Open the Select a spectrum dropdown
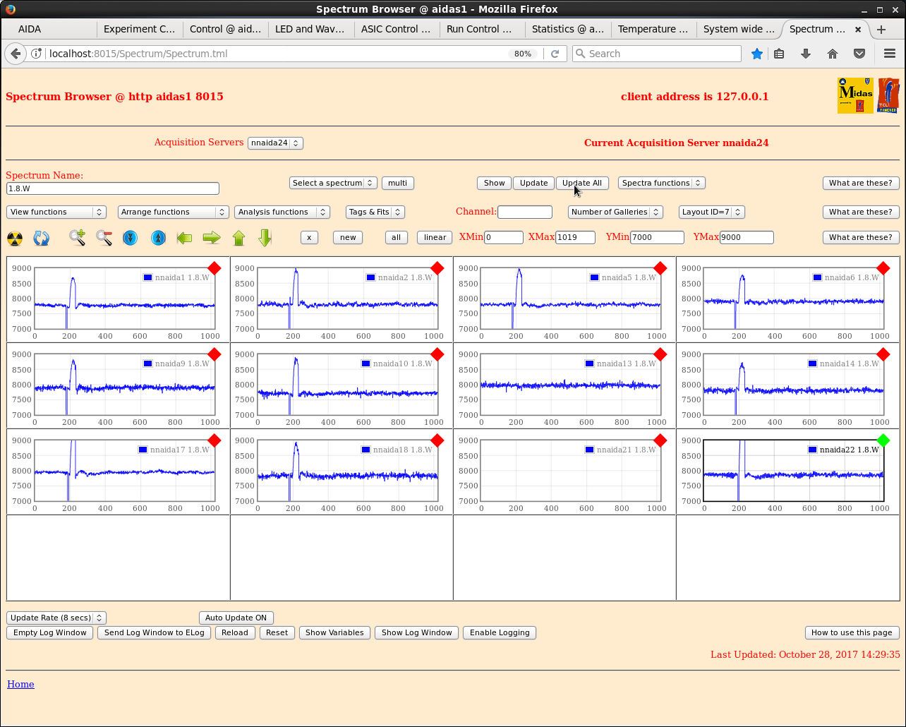Image resolution: width=906 pixels, height=727 pixels. point(333,183)
